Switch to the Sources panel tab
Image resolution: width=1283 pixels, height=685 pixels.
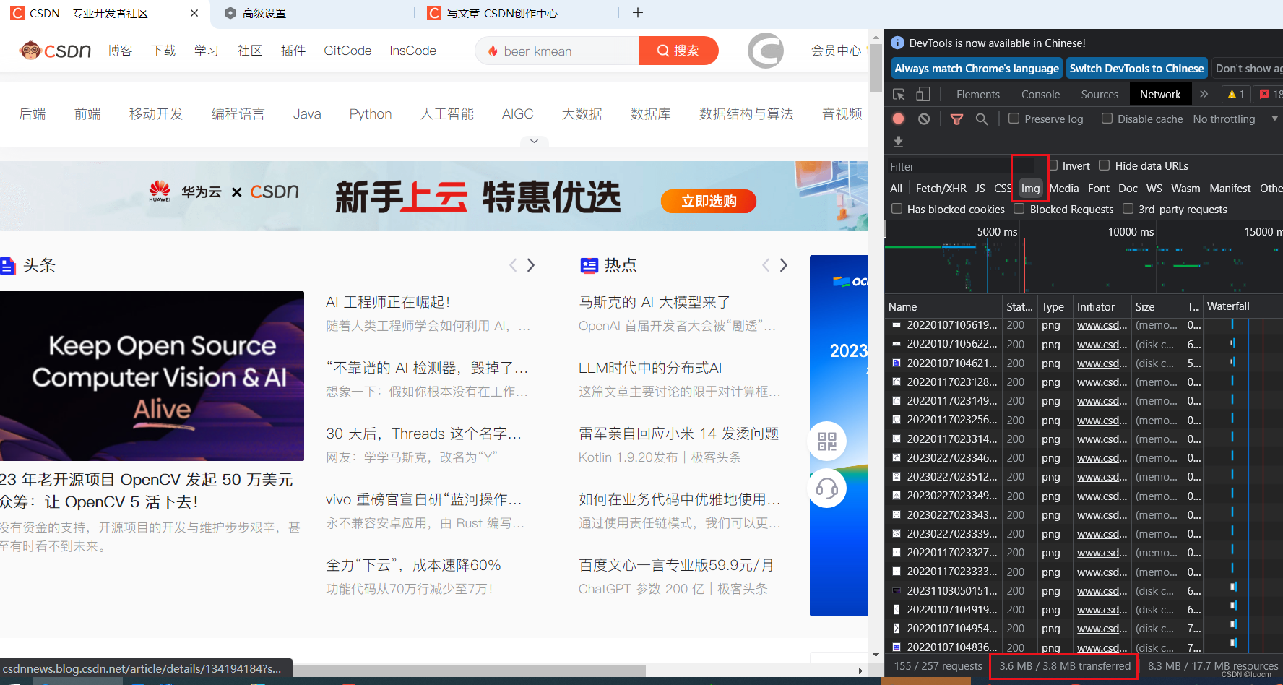click(x=1100, y=95)
